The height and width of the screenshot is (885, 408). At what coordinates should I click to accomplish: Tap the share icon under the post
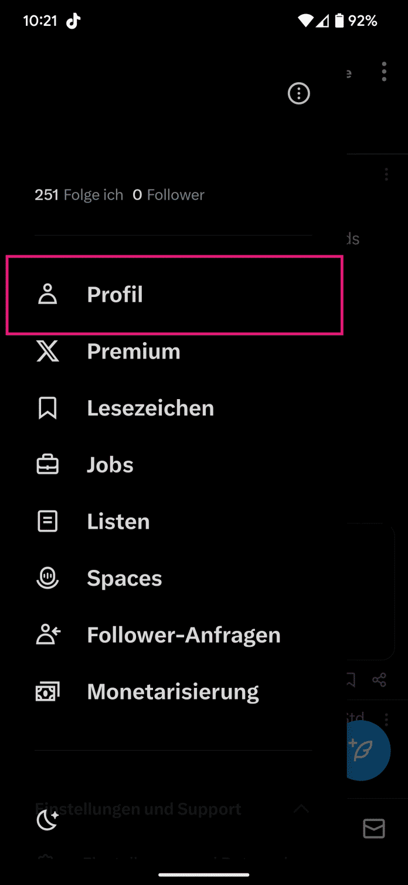tap(379, 680)
